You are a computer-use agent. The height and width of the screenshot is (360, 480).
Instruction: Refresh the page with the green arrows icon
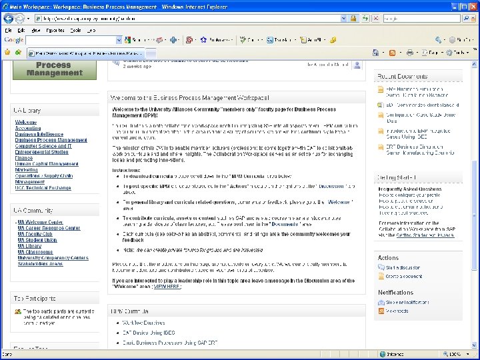365,19
